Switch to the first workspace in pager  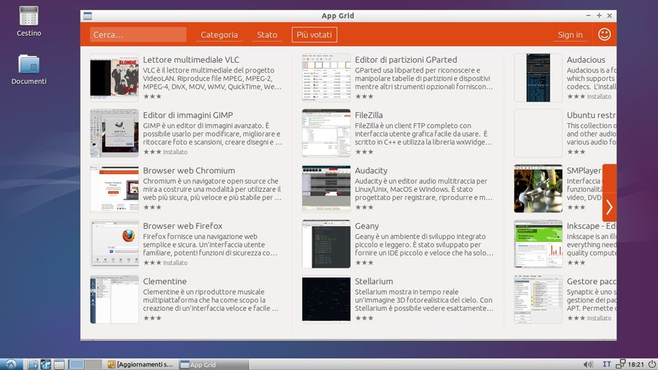77,364
